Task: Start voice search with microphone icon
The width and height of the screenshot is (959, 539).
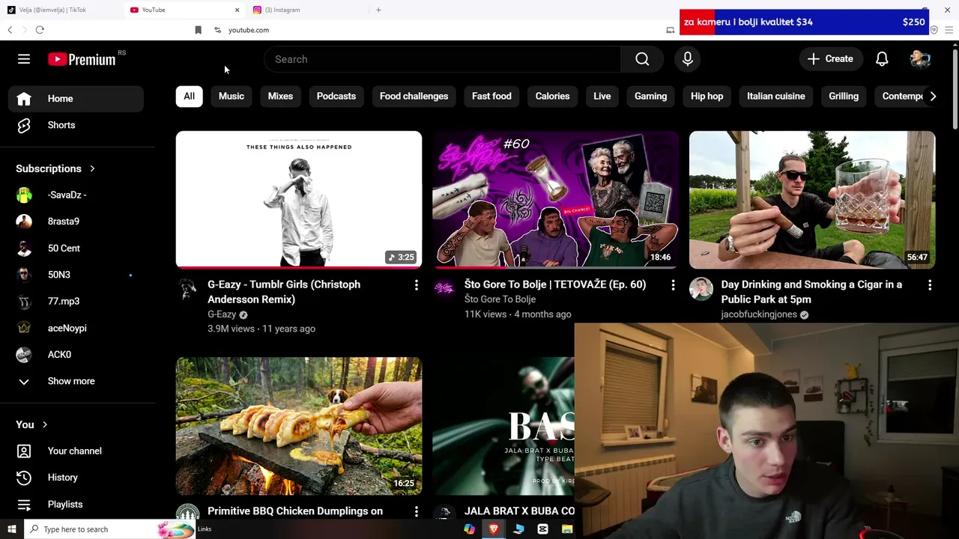Action: click(687, 59)
